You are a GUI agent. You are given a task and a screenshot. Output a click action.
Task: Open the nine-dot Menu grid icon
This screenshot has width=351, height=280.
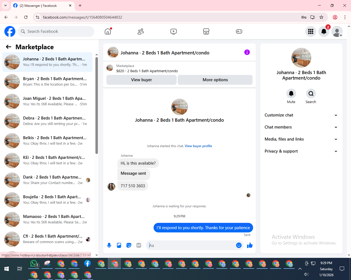pos(311,31)
